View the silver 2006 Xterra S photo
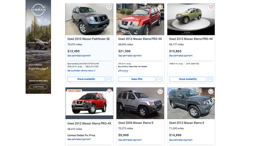Screen dimensions: 260x146 pos(140,103)
